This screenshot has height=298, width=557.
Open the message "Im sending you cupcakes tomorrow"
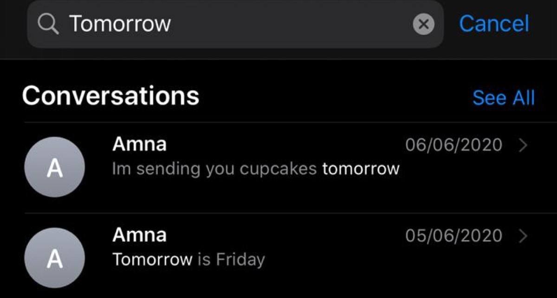click(x=255, y=169)
